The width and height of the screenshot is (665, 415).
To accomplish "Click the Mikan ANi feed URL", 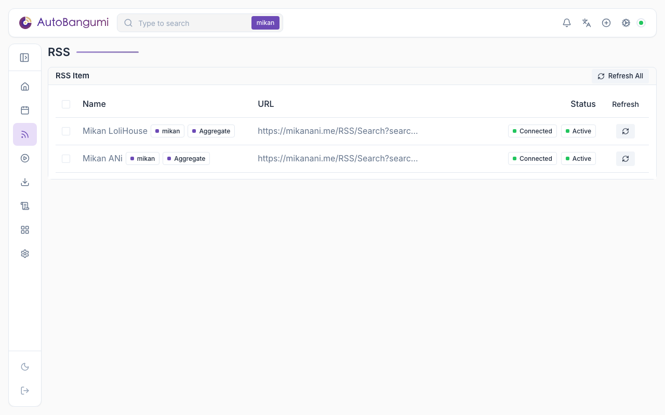I will click(x=338, y=159).
